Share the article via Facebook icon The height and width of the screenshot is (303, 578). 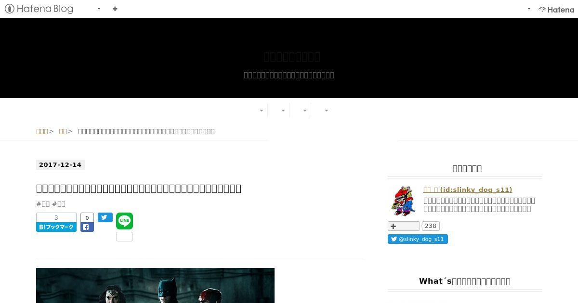pos(87,227)
